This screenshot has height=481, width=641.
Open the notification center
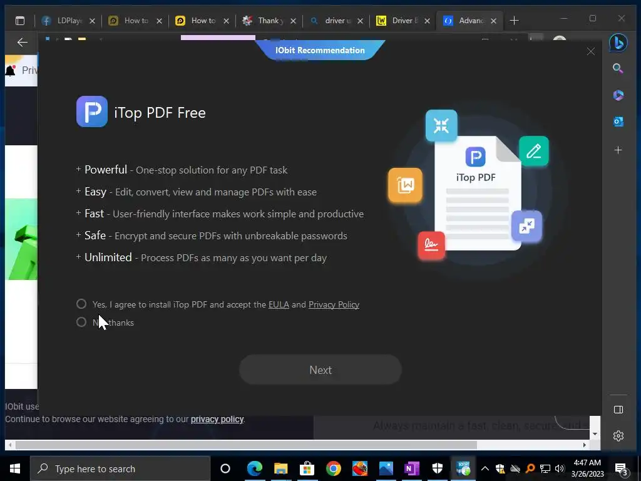(x=622, y=470)
